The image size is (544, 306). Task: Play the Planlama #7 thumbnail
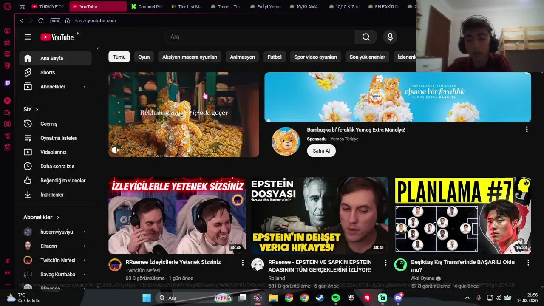click(x=463, y=215)
